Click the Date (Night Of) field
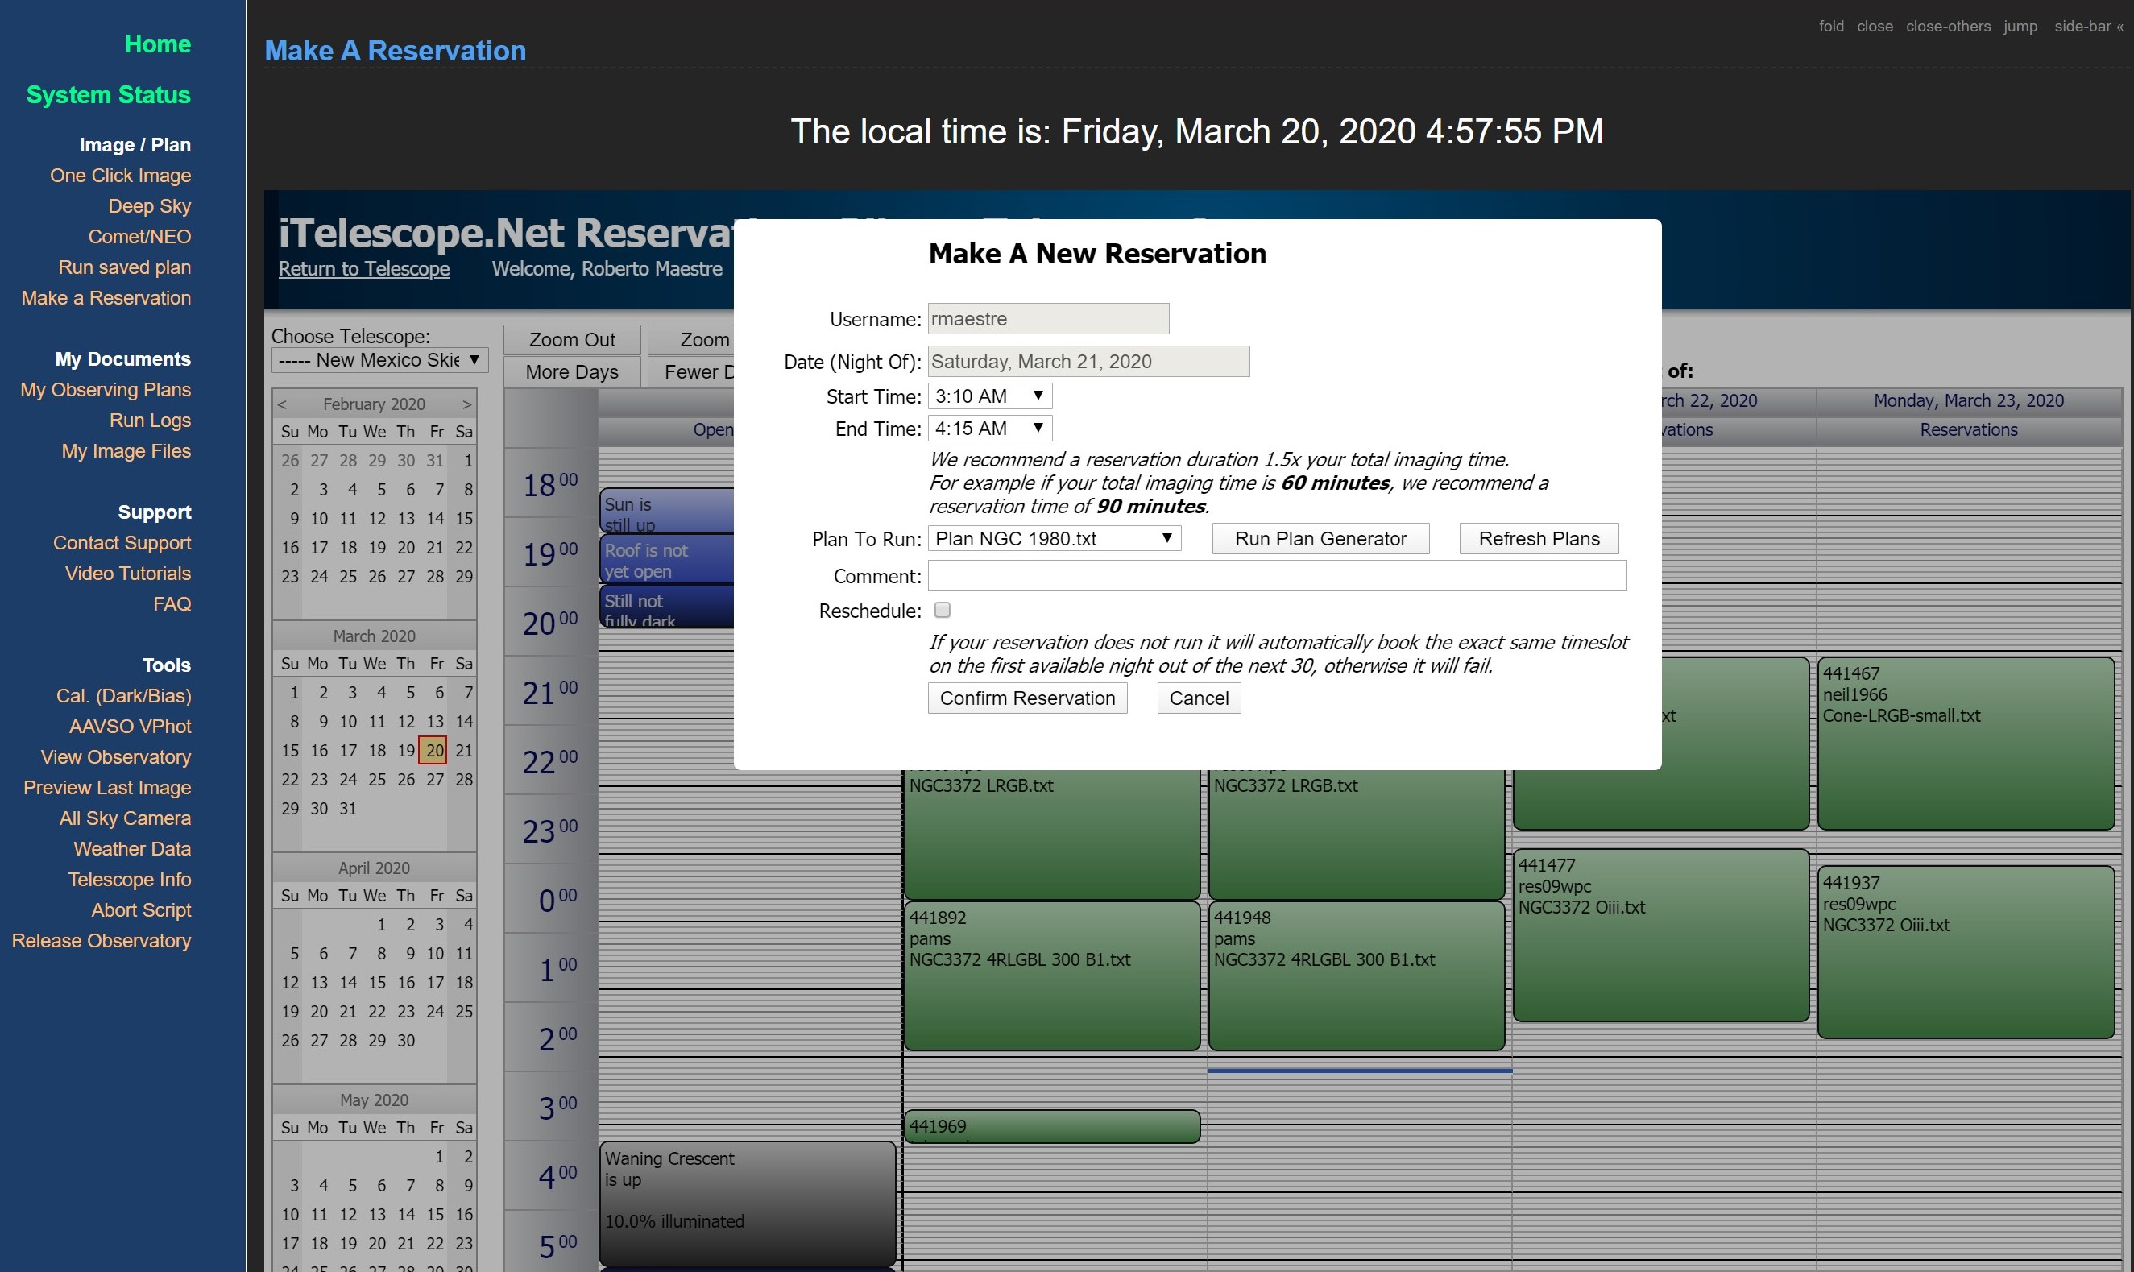2134x1272 pixels. pos(1088,362)
